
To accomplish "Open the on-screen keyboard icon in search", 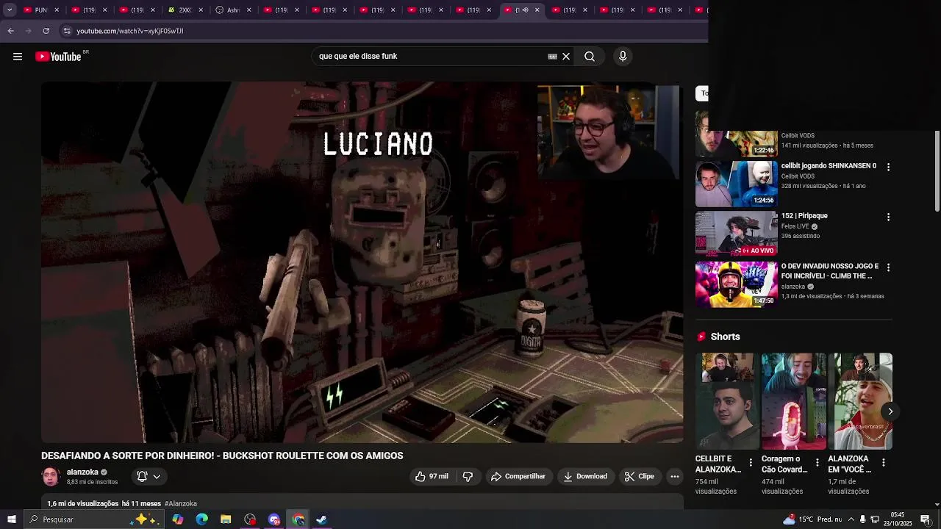I will pyautogui.click(x=552, y=57).
